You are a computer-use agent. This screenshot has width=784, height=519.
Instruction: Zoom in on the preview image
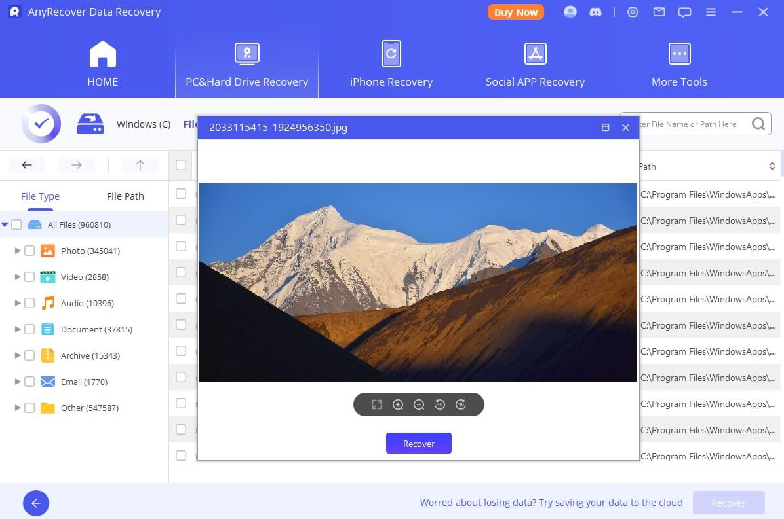398,404
